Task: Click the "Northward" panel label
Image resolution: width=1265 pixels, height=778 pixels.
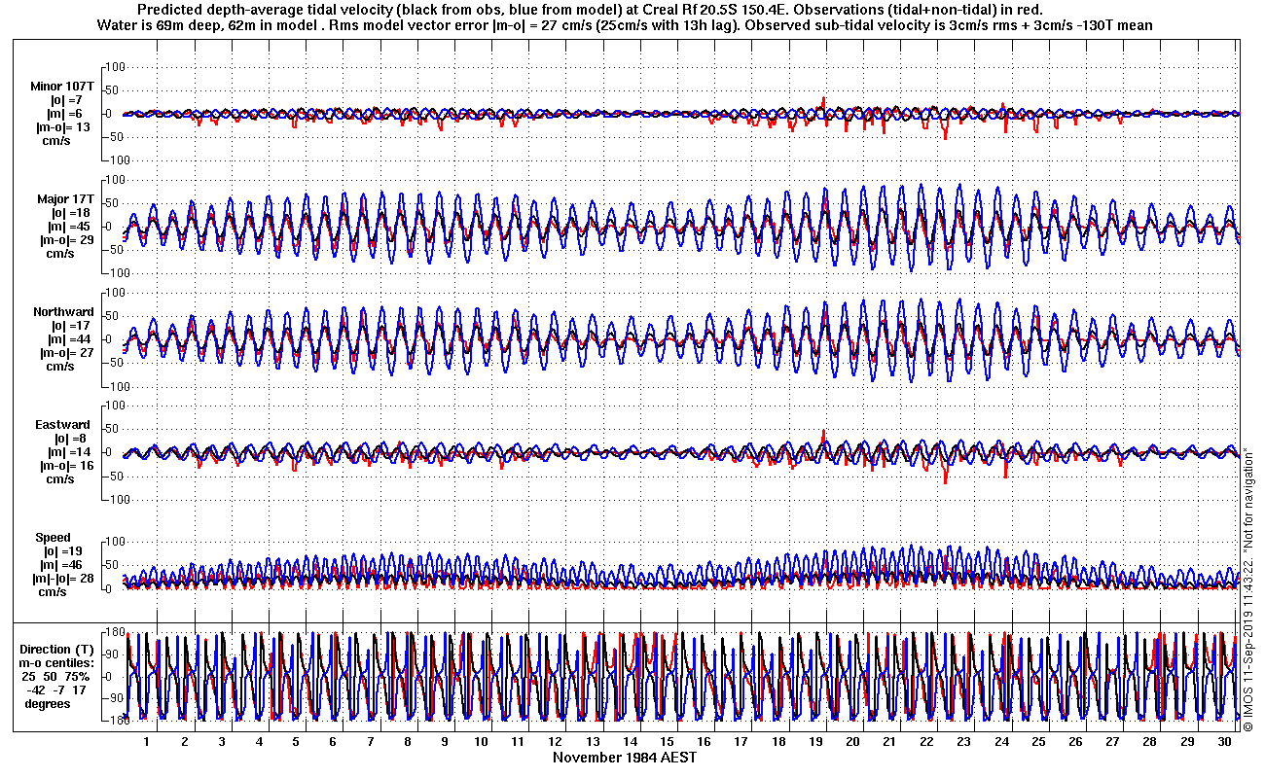Action: [63, 312]
